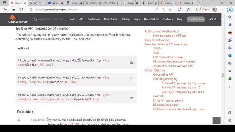
Task: Add a sidebar app with plus icon
Action: coord(230,87)
